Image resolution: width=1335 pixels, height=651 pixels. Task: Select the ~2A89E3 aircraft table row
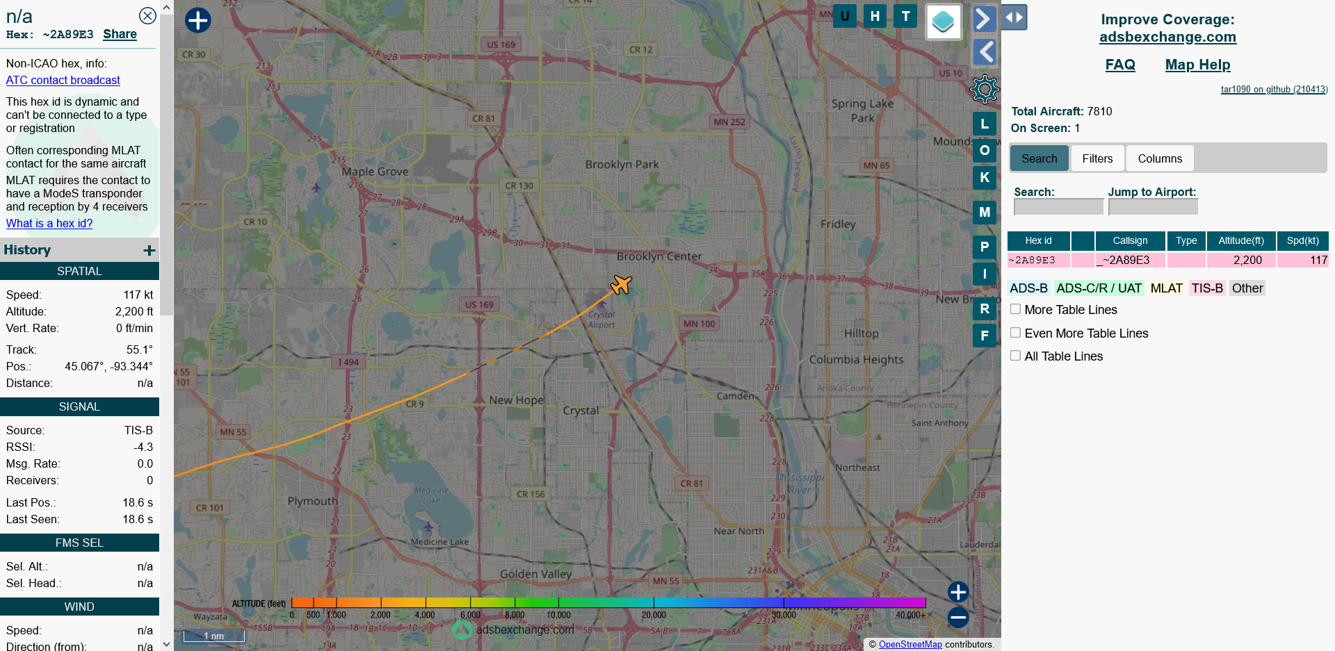pos(1167,260)
